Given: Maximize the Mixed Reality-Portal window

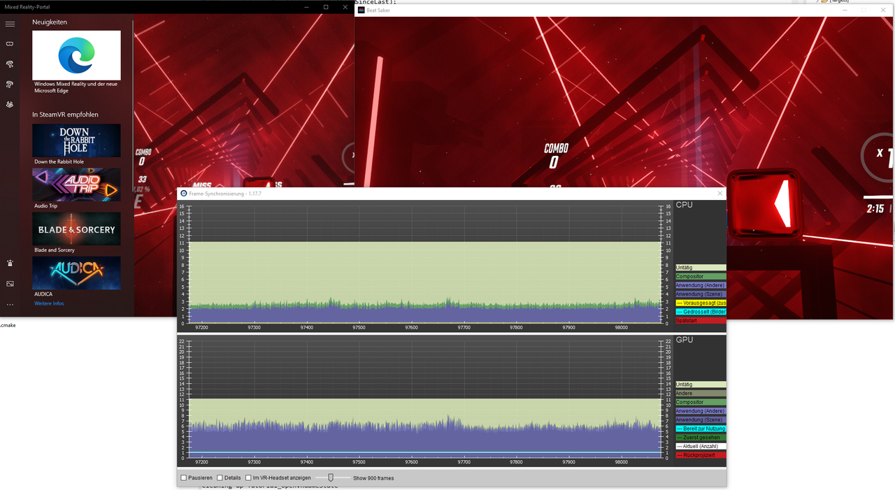Looking at the screenshot, I should [x=326, y=7].
